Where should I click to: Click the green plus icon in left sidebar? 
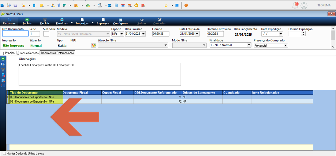[3, 58]
